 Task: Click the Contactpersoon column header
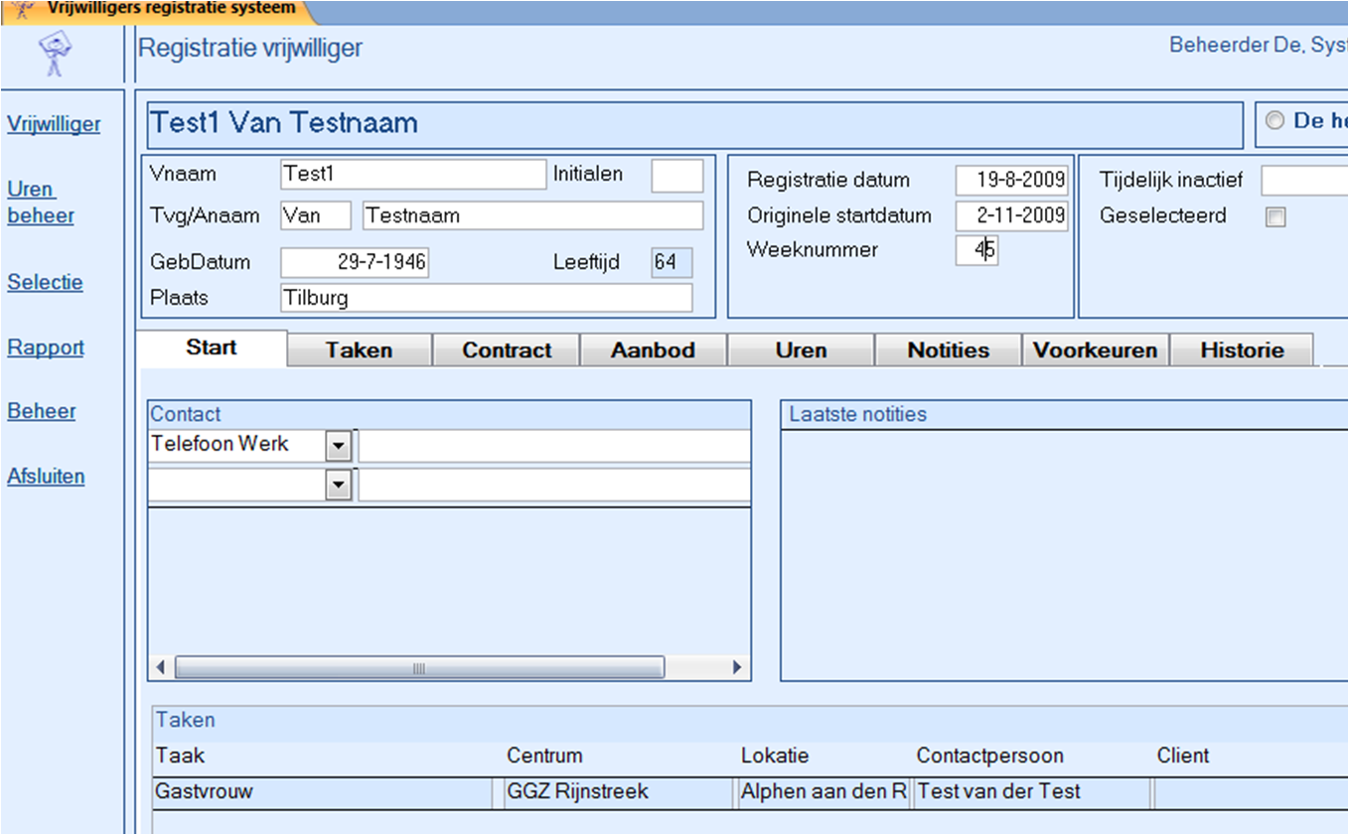(x=989, y=756)
